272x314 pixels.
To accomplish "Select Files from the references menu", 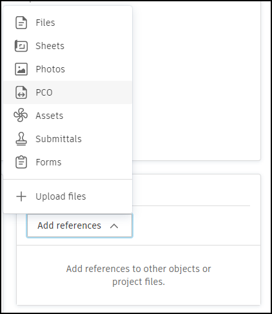I will pos(68,23).
